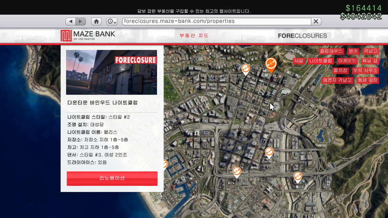Image resolution: width=388 pixels, height=218 pixels.
Task: Click the address bar URL field
Action: point(217,21)
